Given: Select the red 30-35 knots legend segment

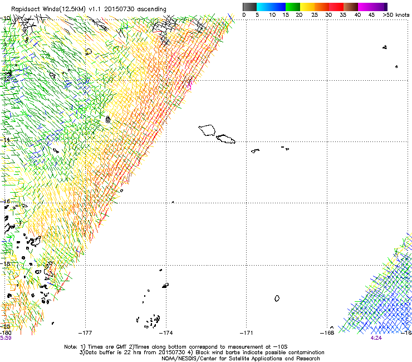Looking at the screenshot, I should 336,7.
